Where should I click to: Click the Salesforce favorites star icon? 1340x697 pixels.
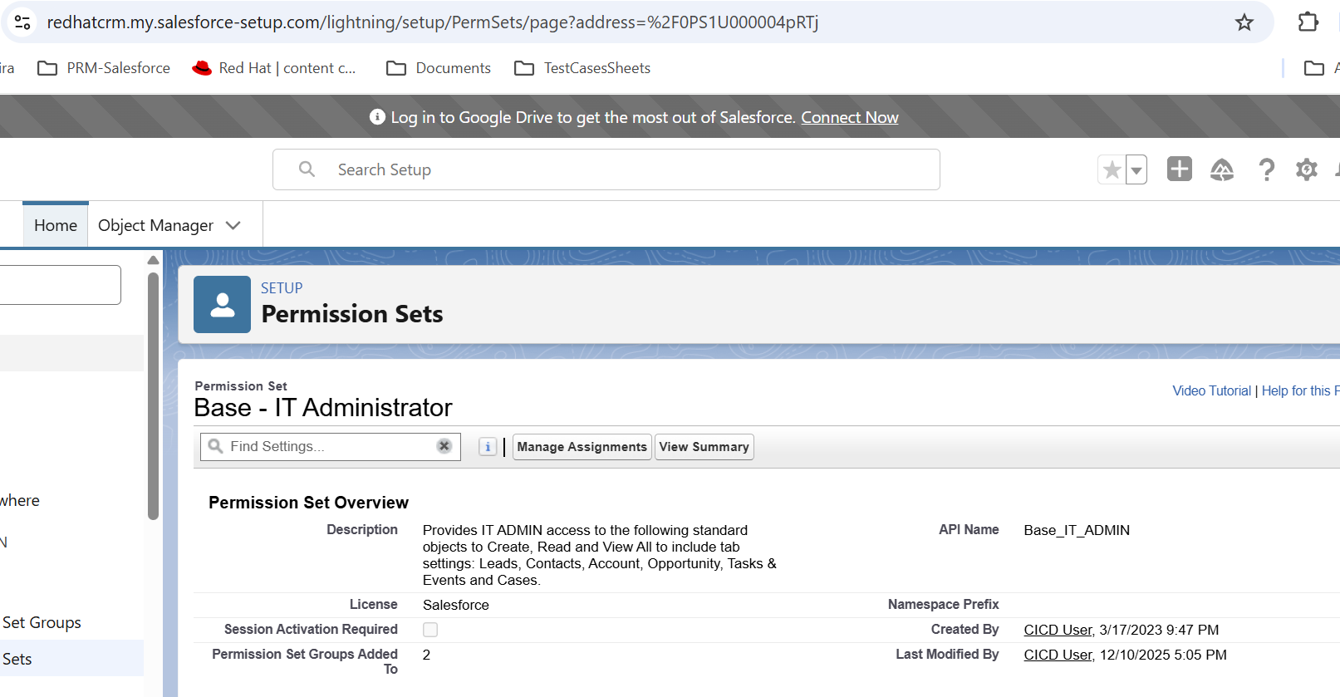point(1112,169)
